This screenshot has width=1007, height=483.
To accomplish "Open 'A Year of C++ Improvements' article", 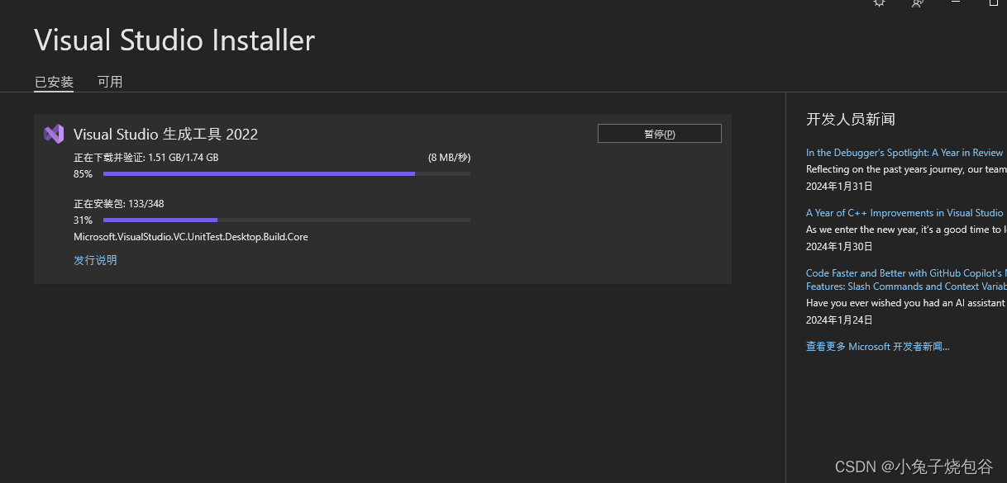I will (x=904, y=213).
